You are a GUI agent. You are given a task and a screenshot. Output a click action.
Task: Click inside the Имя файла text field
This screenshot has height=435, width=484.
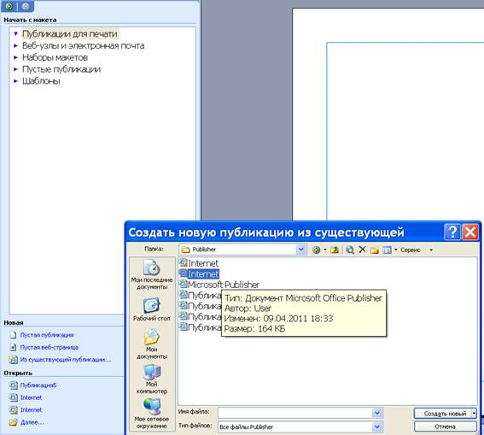point(295,413)
